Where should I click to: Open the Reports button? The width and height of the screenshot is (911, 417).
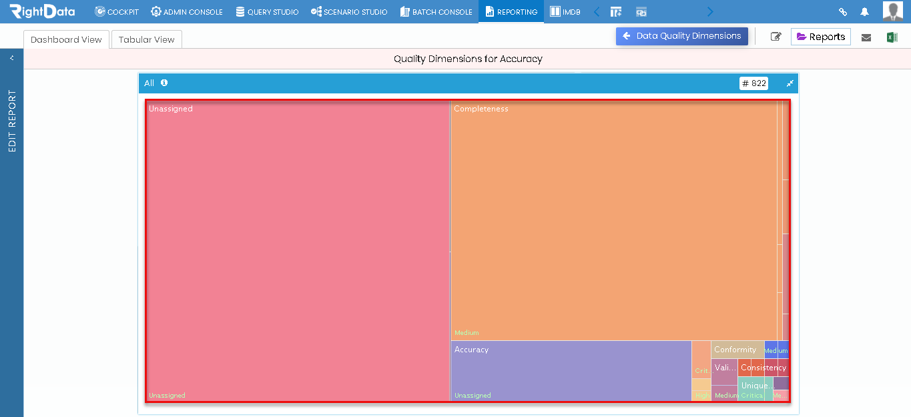(x=821, y=37)
